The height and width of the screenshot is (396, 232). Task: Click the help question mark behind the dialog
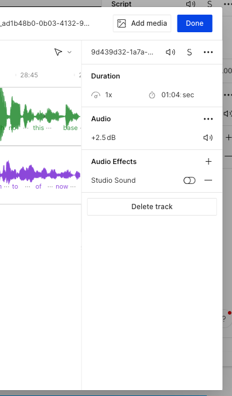click(224, 319)
